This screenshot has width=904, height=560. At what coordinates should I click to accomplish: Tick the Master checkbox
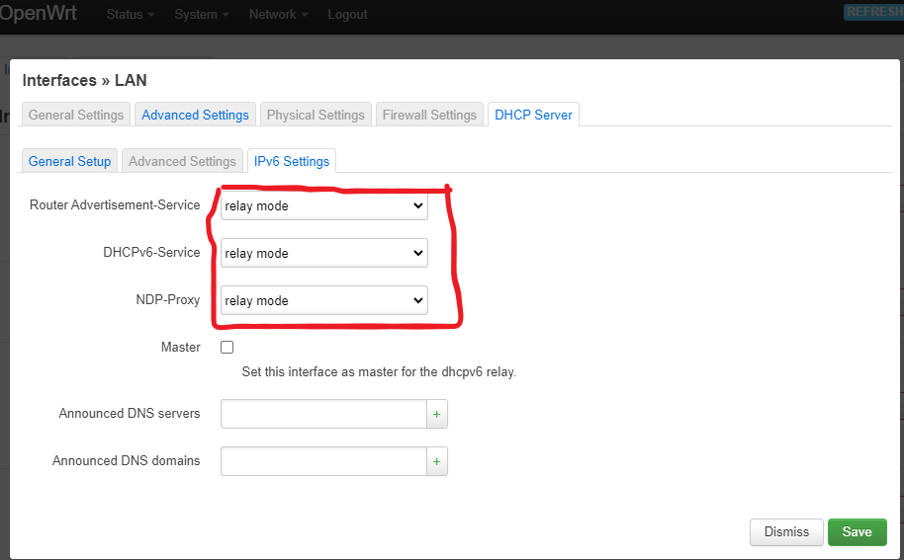[x=227, y=347]
